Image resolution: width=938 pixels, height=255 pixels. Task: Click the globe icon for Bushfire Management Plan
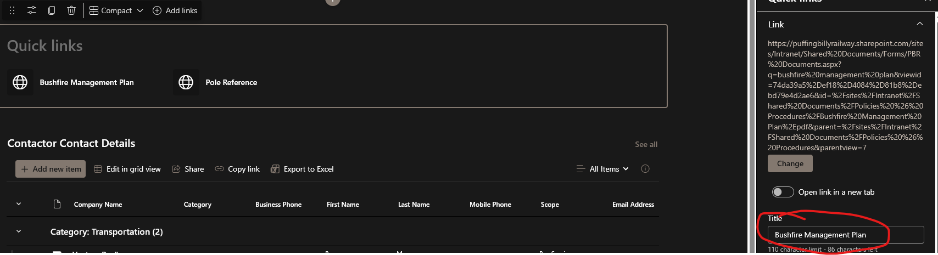[x=20, y=82]
